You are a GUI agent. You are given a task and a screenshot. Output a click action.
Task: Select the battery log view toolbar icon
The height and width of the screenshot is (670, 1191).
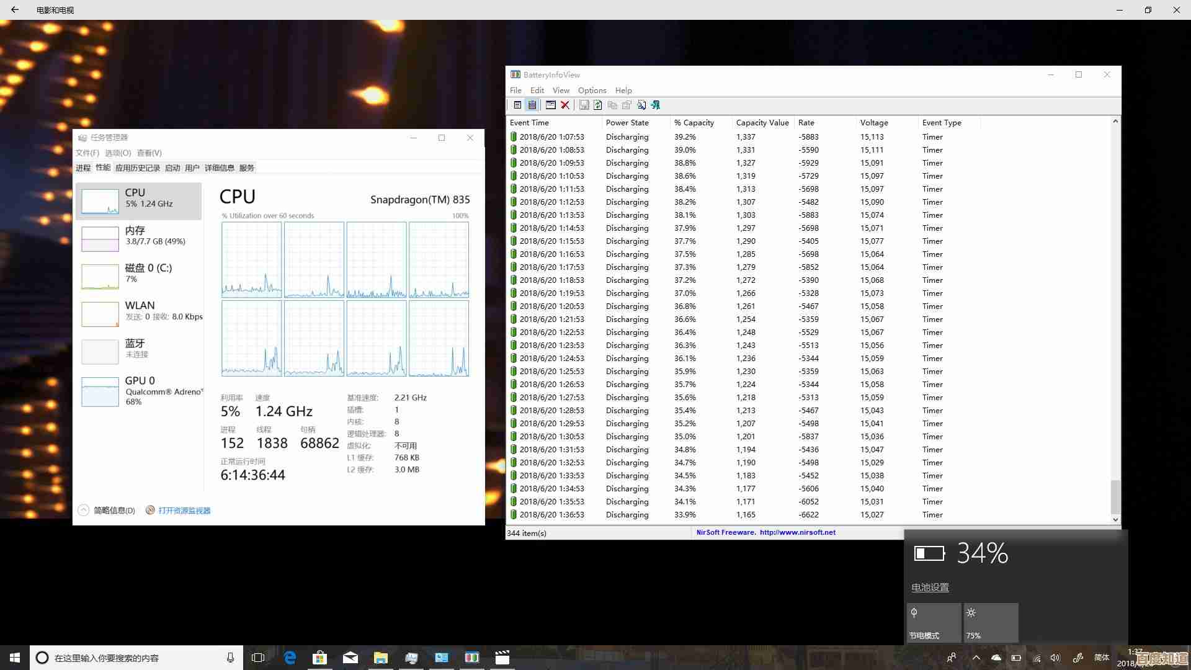pos(532,105)
